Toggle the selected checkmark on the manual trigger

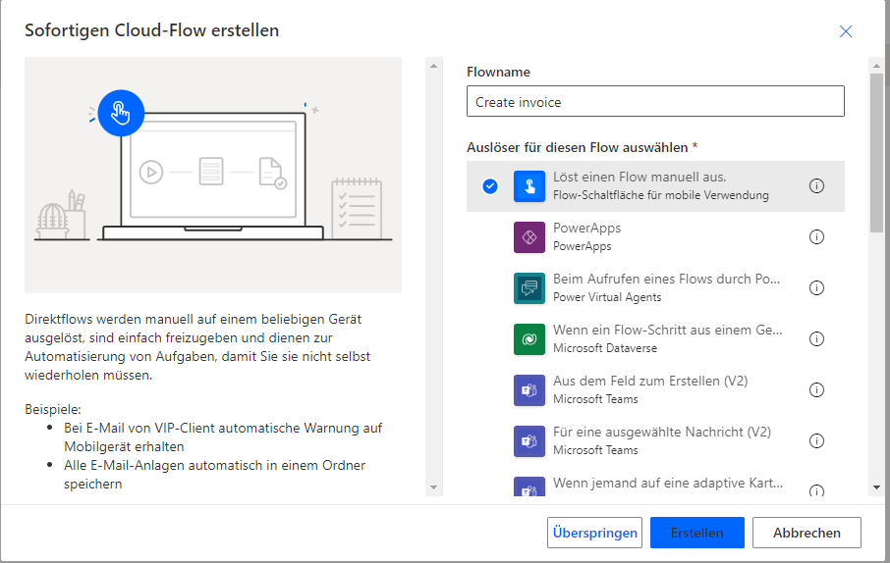click(x=490, y=186)
